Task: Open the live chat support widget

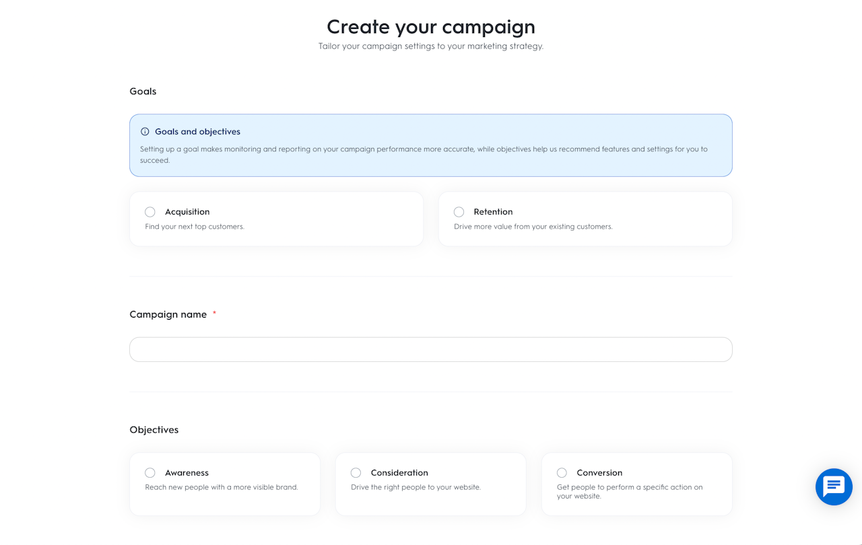Action: pos(834,486)
